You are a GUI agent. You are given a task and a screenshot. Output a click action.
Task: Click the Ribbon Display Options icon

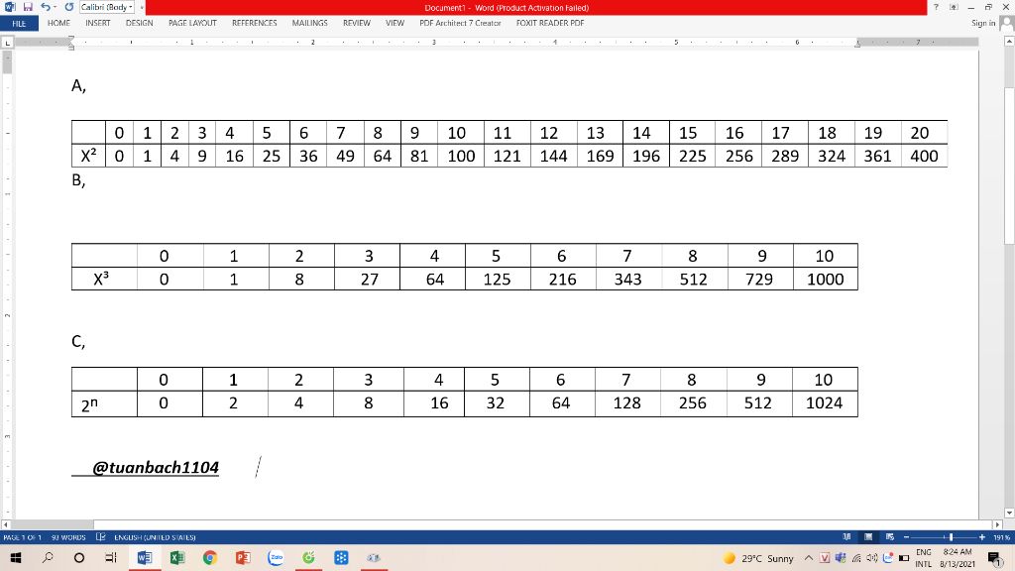954,7
